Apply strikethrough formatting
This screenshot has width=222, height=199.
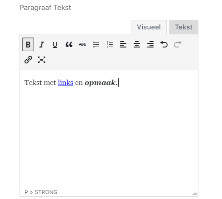82,44
